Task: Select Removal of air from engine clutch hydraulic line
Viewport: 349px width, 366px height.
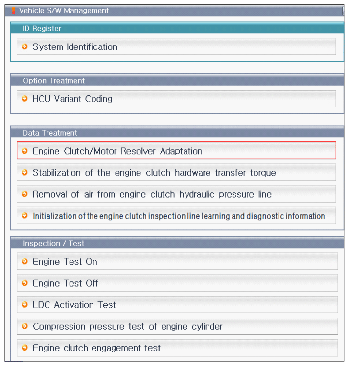Action: click(176, 194)
